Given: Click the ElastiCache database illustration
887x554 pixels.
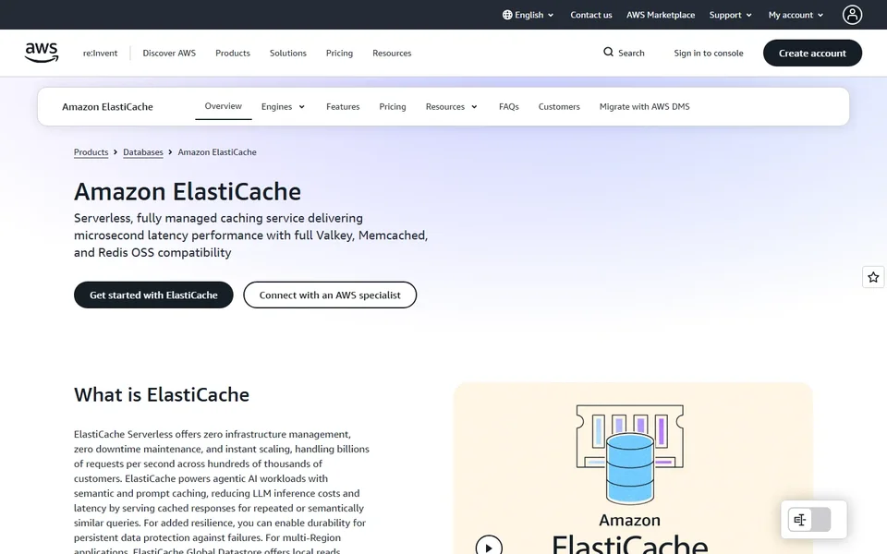Looking at the screenshot, I should pyautogui.click(x=629, y=454).
